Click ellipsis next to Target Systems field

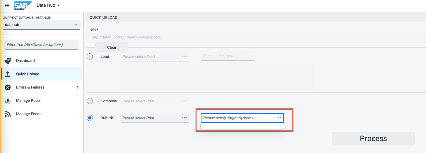pyautogui.click(x=278, y=118)
